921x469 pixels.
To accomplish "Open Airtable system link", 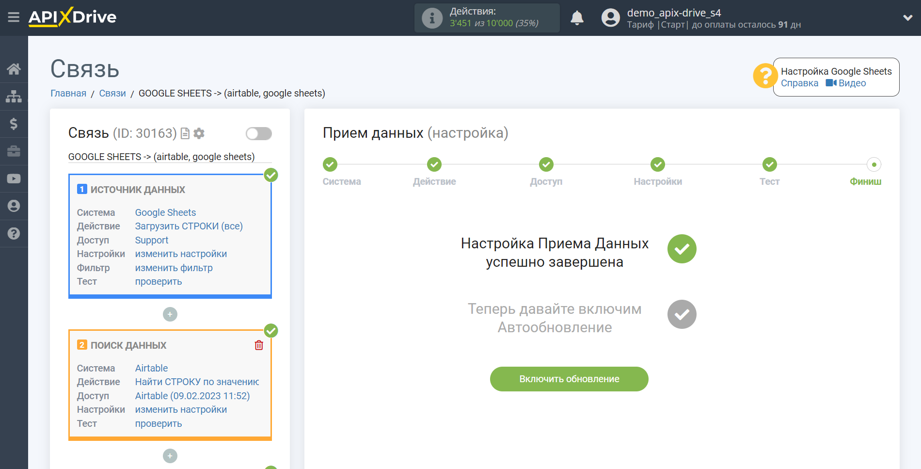I will [x=151, y=368].
